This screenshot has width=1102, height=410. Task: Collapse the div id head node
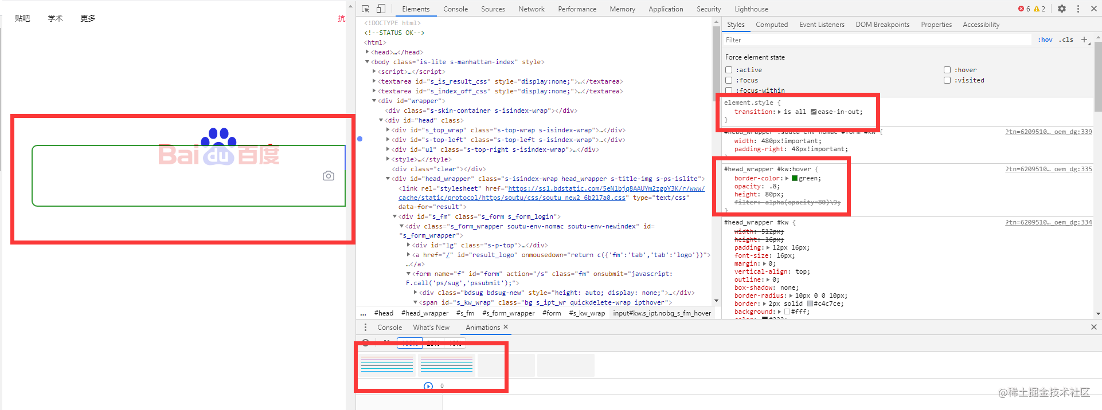pyautogui.click(x=381, y=120)
